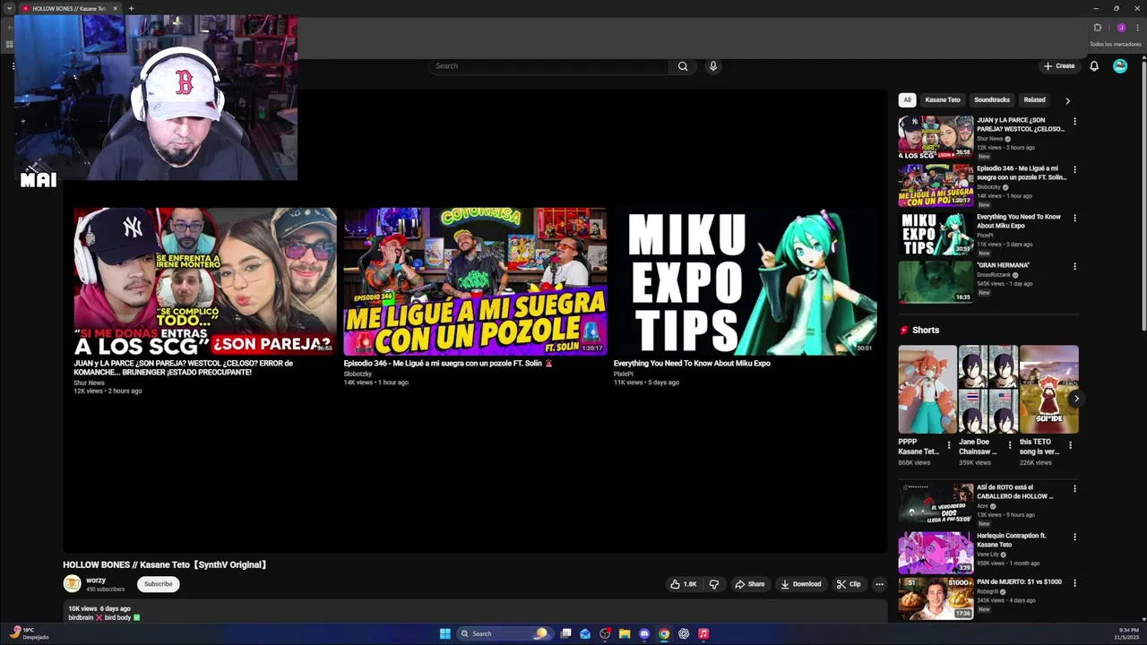Open the worzy channel name link

[x=96, y=580]
